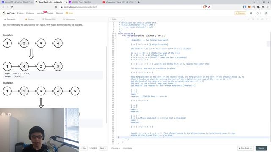Go to the Prev problem
Image resolution: width=271 pixels, height=152 pixels.
tap(84, 148)
